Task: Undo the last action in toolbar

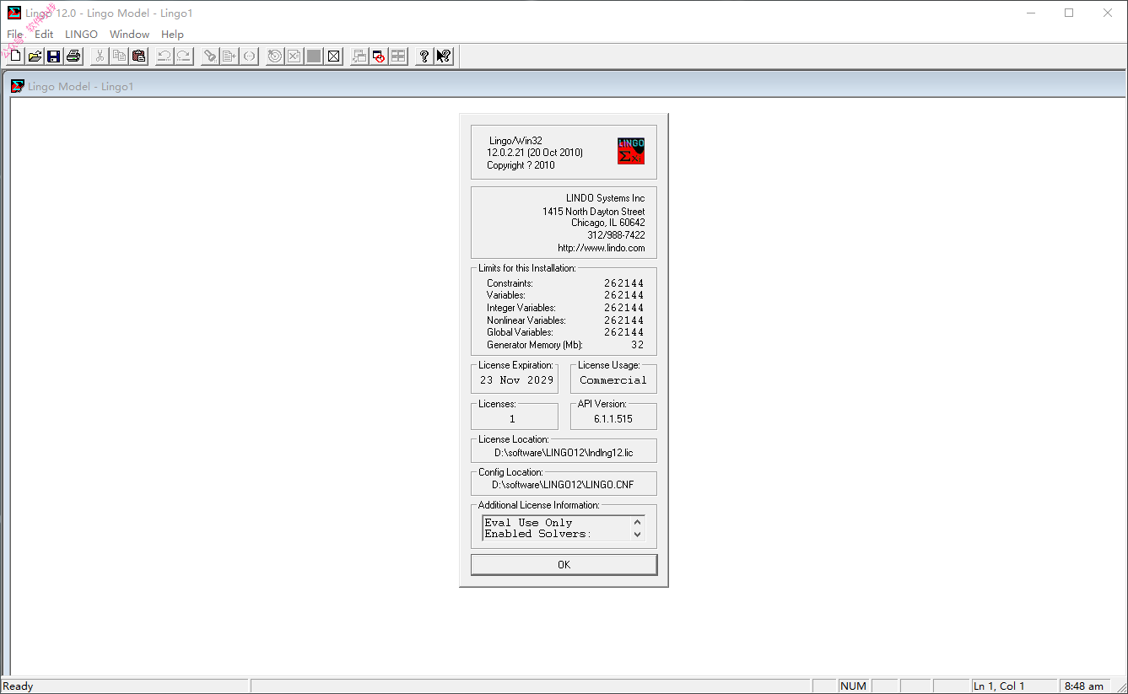Action: coord(165,56)
